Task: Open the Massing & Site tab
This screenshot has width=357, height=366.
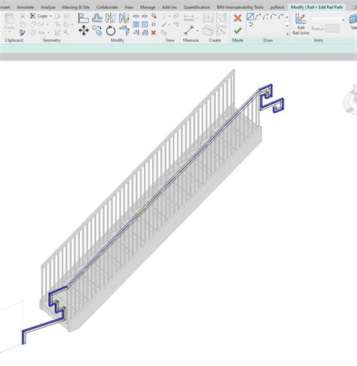Action: pyautogui.click(x=76, y=7)
